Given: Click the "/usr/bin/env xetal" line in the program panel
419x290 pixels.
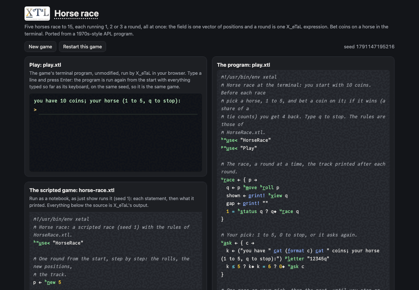Looking at the screenshot, I should pyautogui.click(x=249, y=77).
